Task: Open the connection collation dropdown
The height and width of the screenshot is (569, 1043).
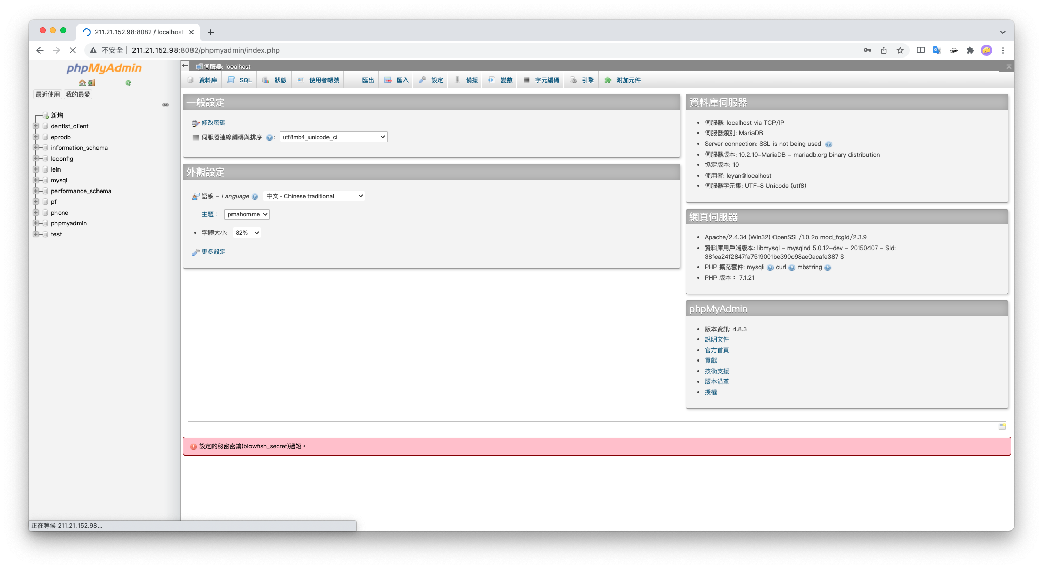Action: coord(334,137)
